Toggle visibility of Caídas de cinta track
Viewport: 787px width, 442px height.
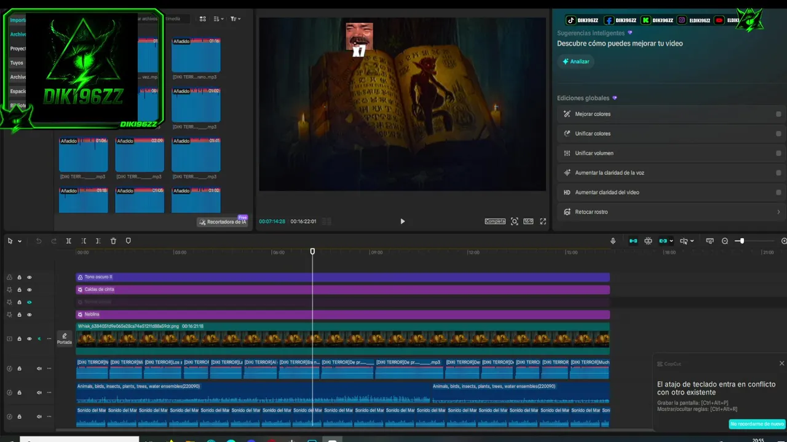pos(29,290)
